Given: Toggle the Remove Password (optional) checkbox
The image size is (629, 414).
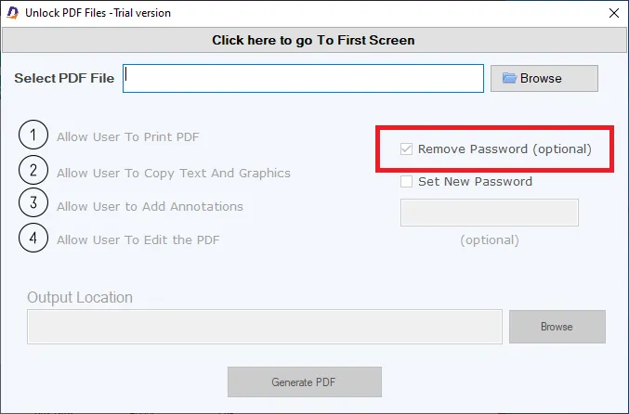Looking at the screenshot, I should tap(406, 149).
